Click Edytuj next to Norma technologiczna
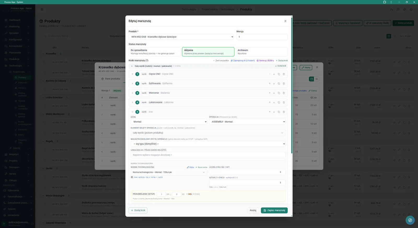 (x=190, y=167)
